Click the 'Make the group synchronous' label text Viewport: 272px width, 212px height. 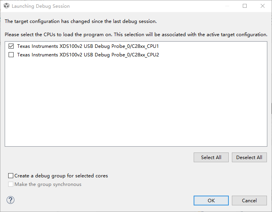click(48, 184)
